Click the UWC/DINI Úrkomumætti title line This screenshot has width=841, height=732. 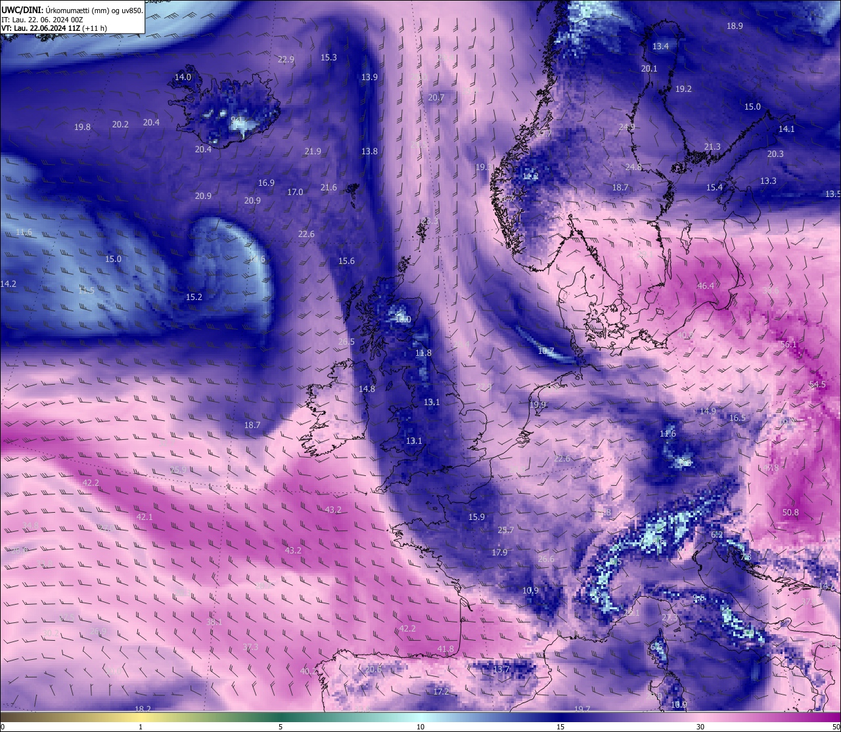coord(72,10)
